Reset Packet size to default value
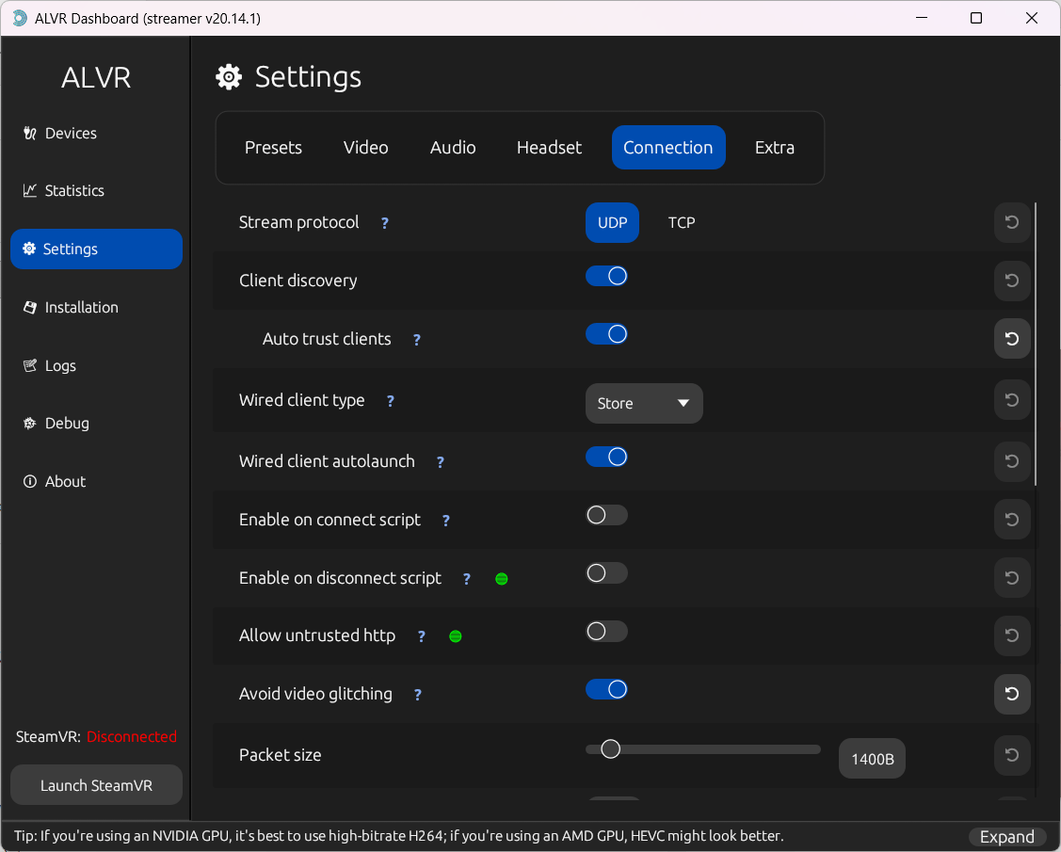Image resolution: width=1061 pixels, height=852 pixels. 1012,755
